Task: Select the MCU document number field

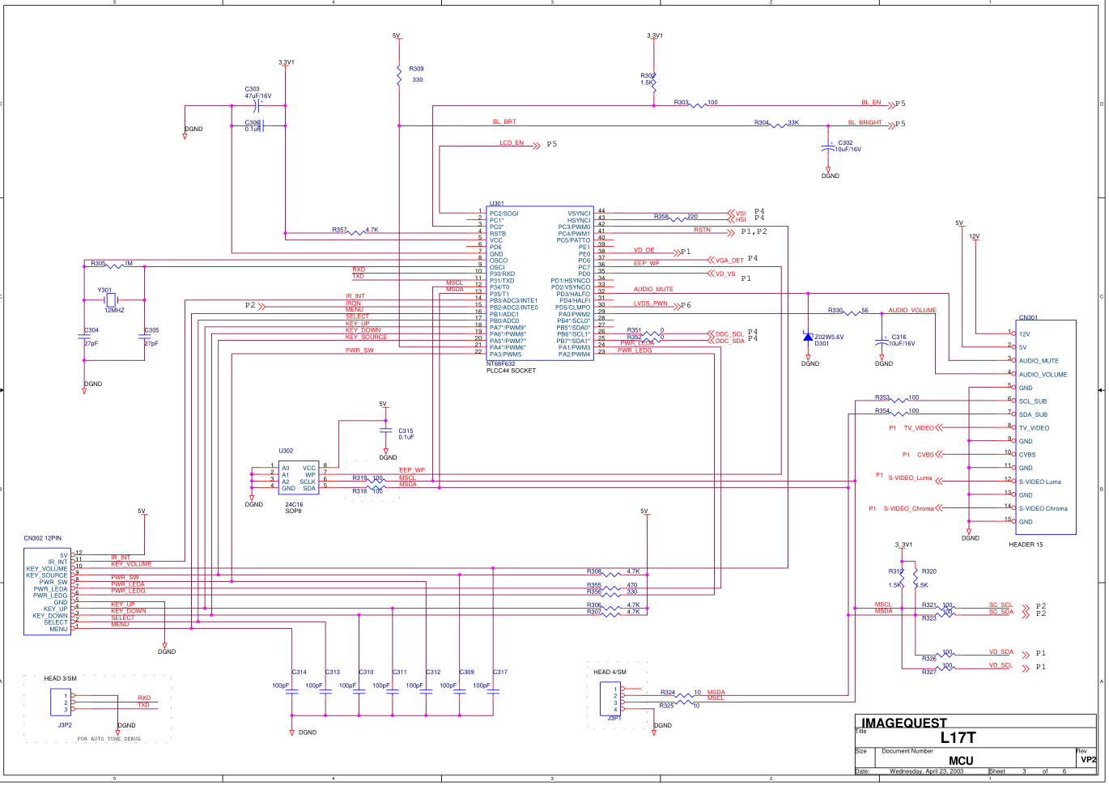Action: [x=961, y=761]
